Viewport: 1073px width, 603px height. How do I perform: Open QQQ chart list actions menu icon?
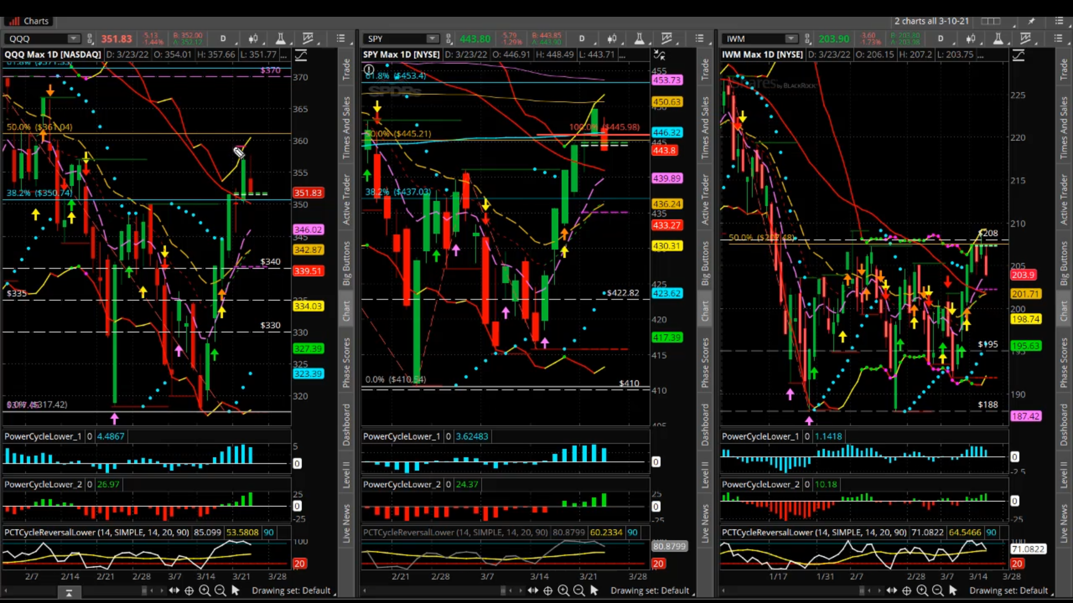click(x=341, y=39)
